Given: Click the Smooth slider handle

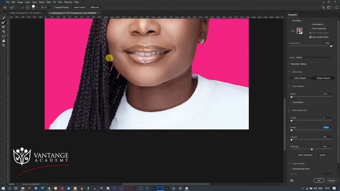Looking at the screenshot, I should click(x=292, y=120).
